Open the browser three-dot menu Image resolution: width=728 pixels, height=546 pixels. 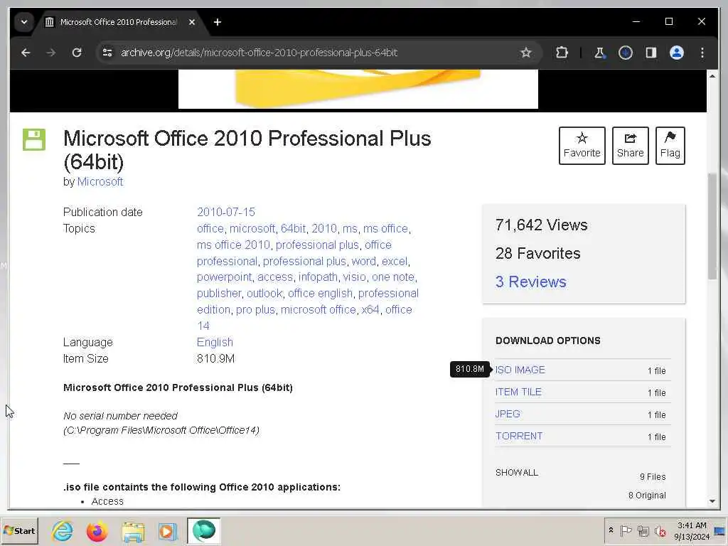pyautogui.click(x=702, y=53)
